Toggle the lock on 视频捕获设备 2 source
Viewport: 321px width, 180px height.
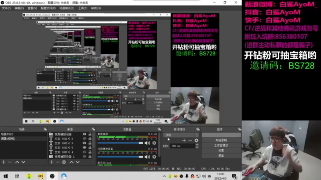[90, 156]
